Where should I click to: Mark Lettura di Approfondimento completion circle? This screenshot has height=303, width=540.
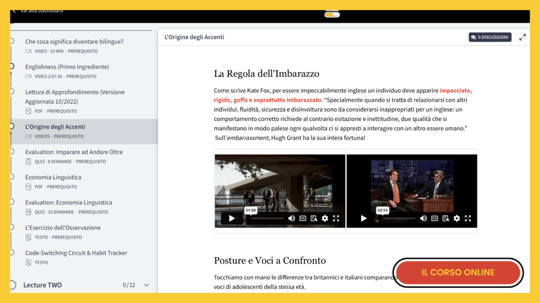(x=12, y=92)
